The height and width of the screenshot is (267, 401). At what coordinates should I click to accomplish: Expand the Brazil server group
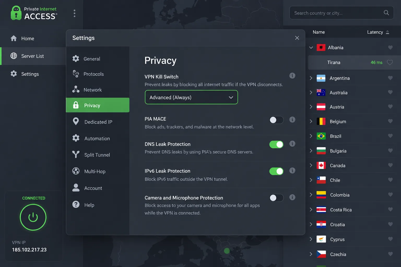pos(311,136)
